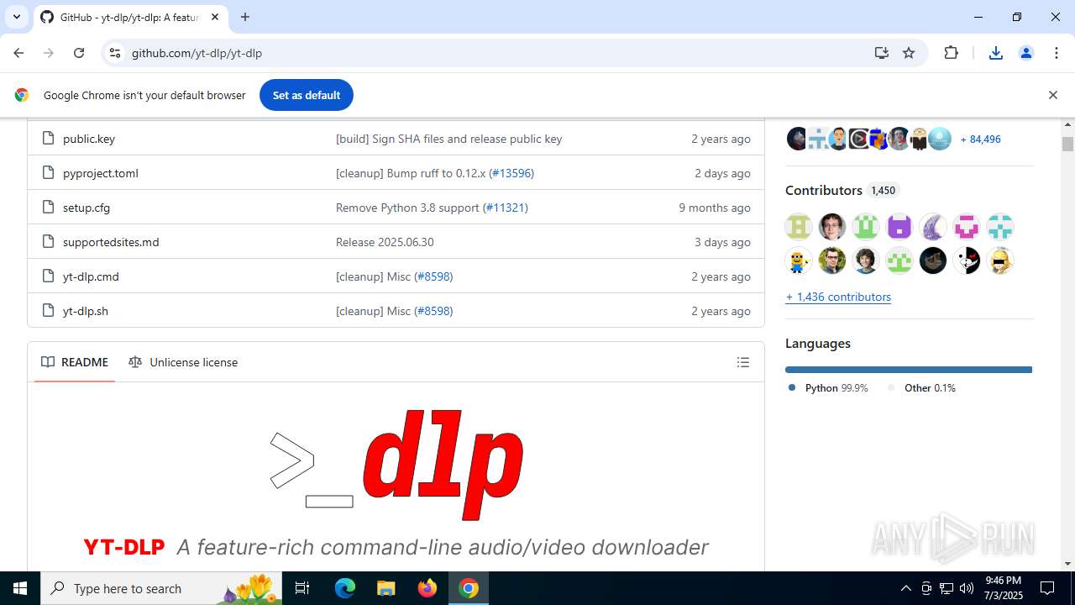
Task: Bookmark this page with the star icon
Action: [909, 53]
